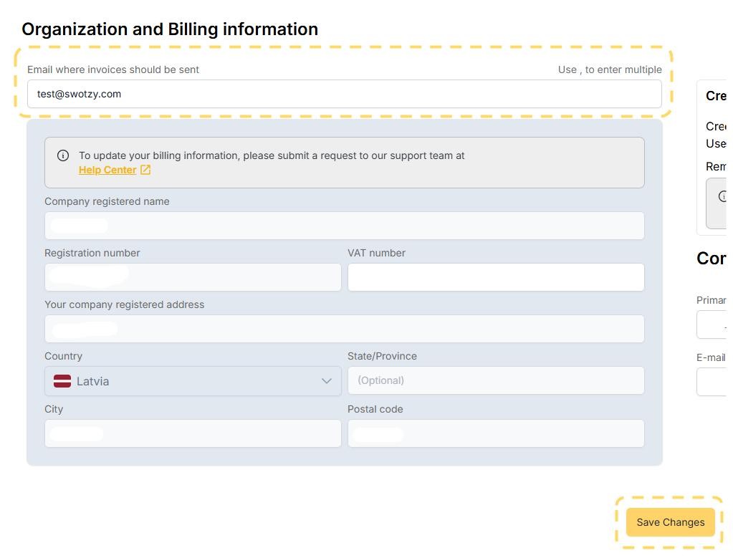This screenshot has height=558, width=733.
Task: Click the State/Province optional field
Action: coord(496,380)
